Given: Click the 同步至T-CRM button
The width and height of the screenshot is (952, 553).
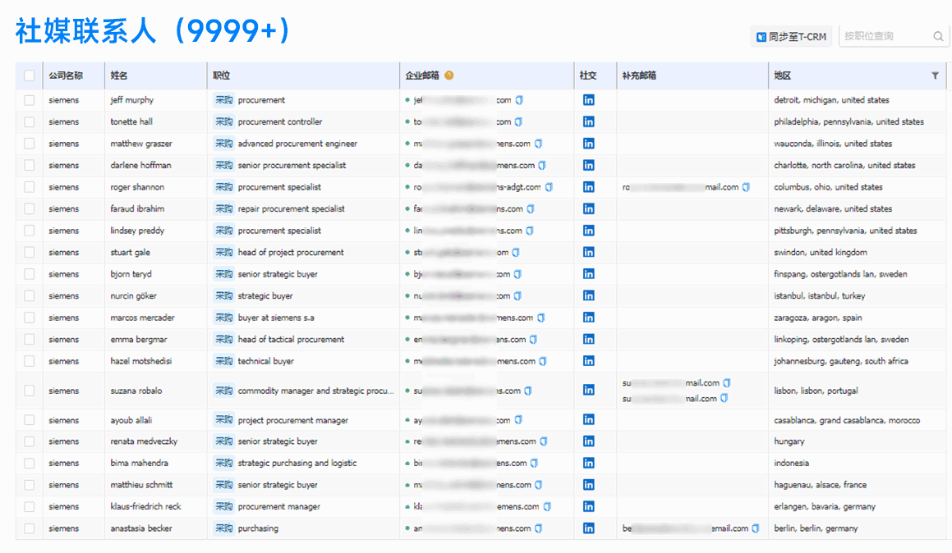Looking at the screenshot, I should coord(791,36).
